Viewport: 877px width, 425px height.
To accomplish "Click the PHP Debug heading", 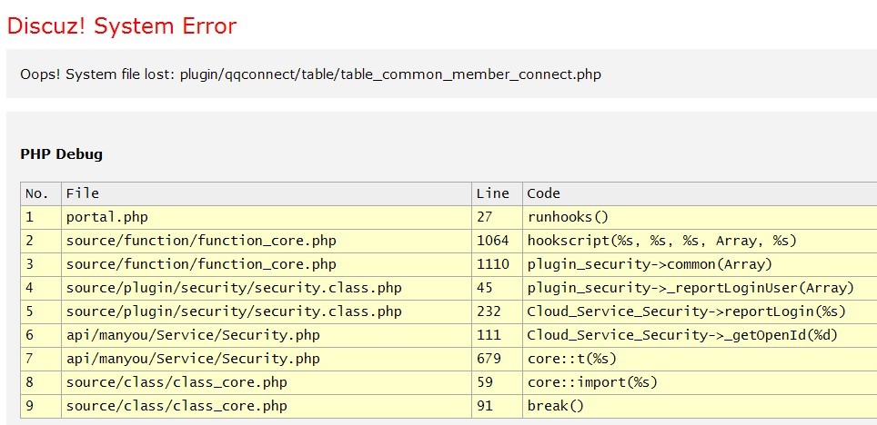I will (62, 154).
